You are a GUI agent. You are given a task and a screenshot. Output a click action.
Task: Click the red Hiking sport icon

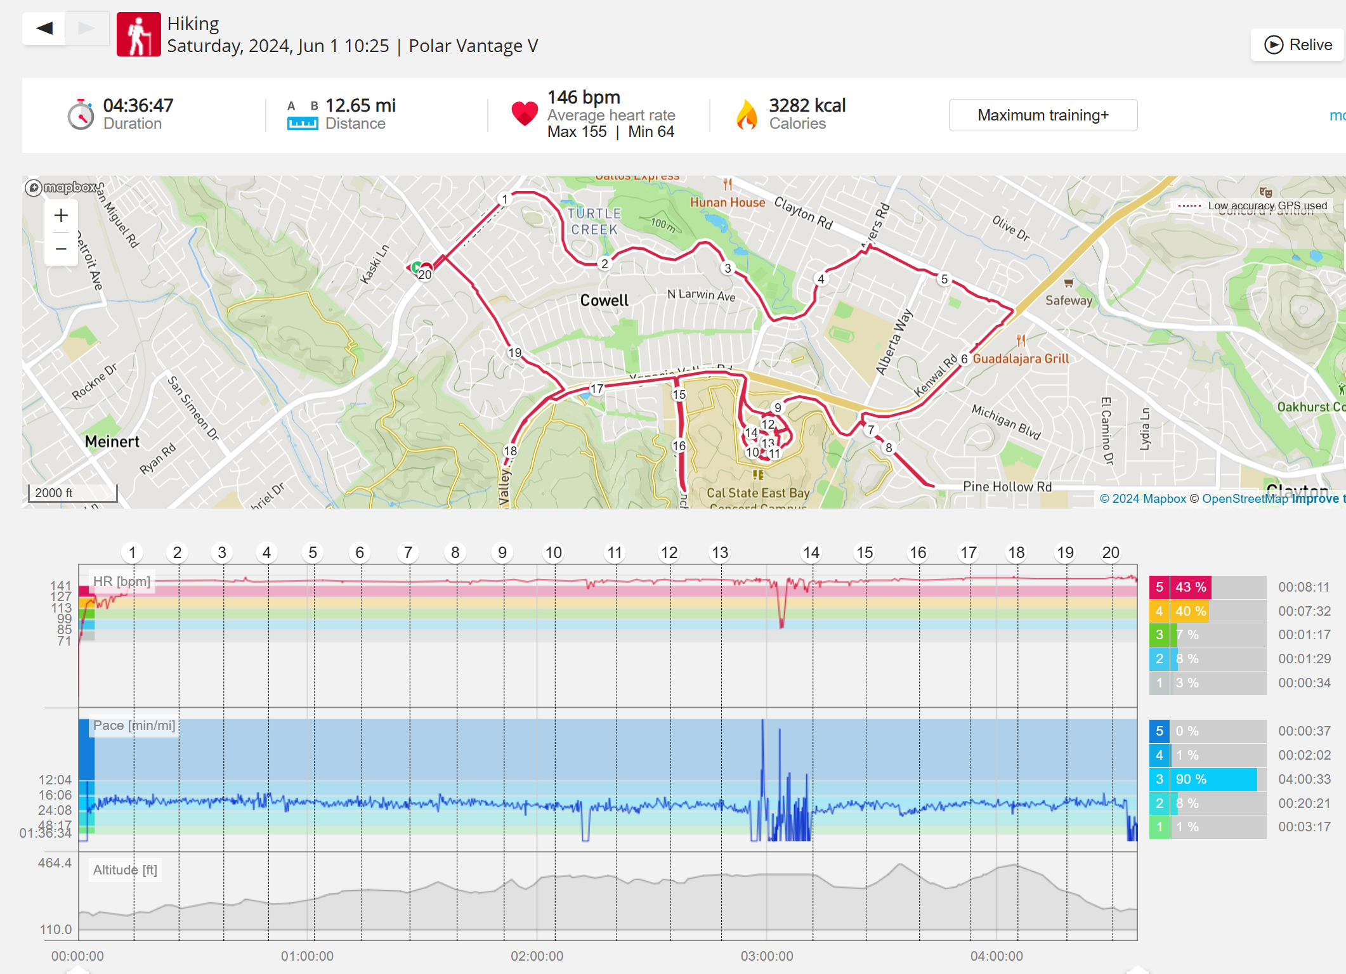(138, 35)
